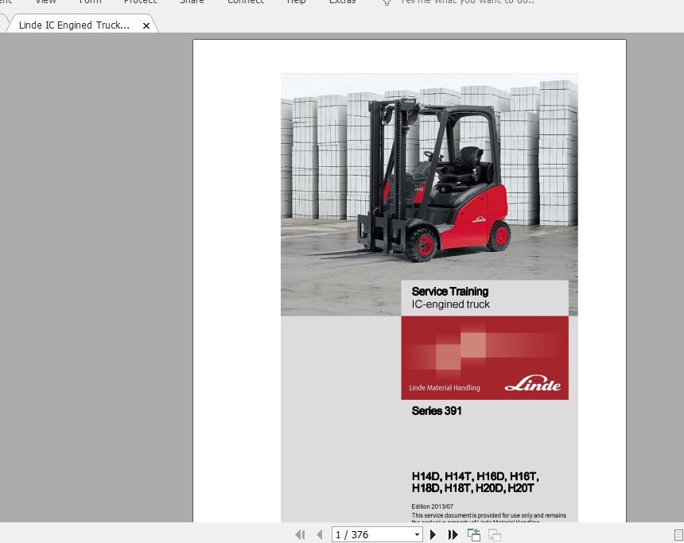
Task: Jump to the last page
Action: click(453, 535)
